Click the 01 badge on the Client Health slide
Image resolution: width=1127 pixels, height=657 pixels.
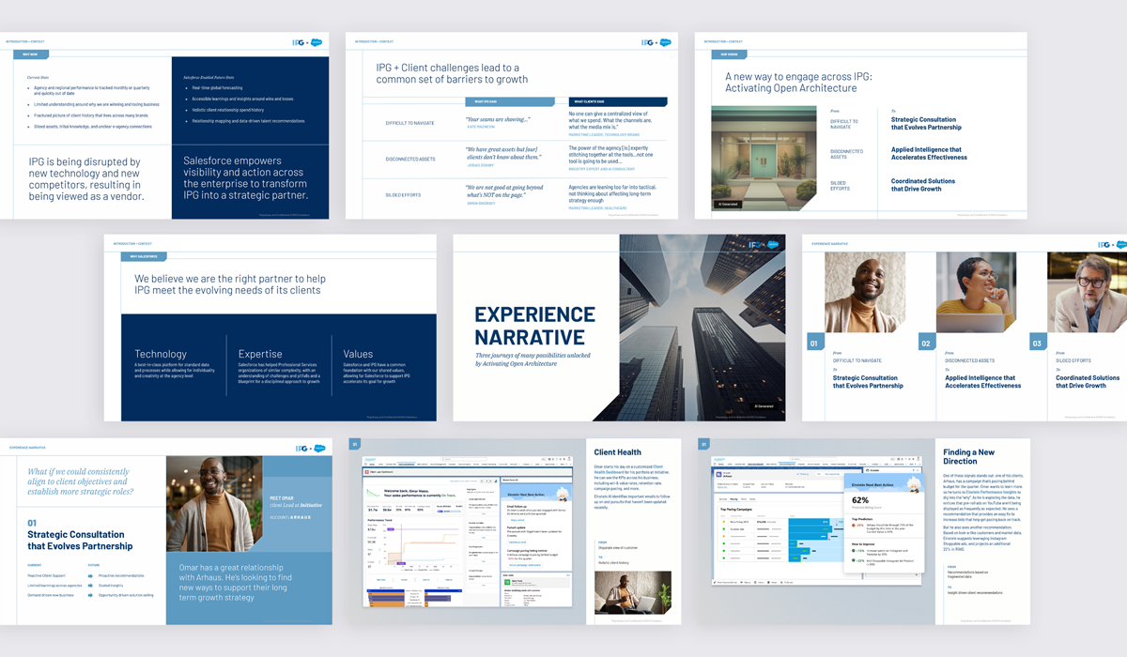354,444
